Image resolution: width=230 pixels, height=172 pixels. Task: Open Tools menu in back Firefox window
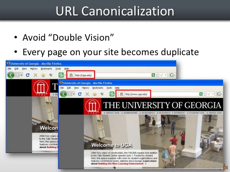click(x=58, y=69)
